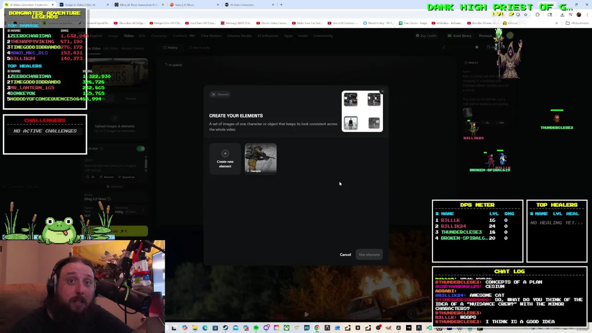Click the Create new element tile
592x333 pixels.
(x=225, y=159)
